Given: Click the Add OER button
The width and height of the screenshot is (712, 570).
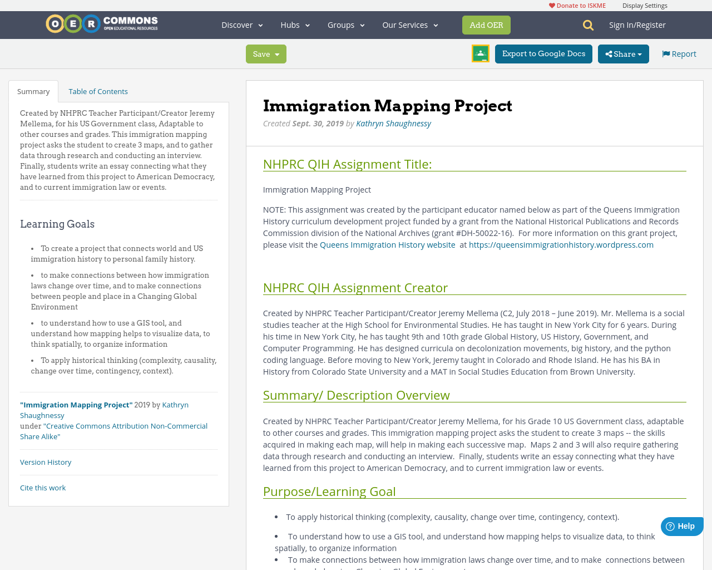Looking at the screenshot, I should pos(486,24).
